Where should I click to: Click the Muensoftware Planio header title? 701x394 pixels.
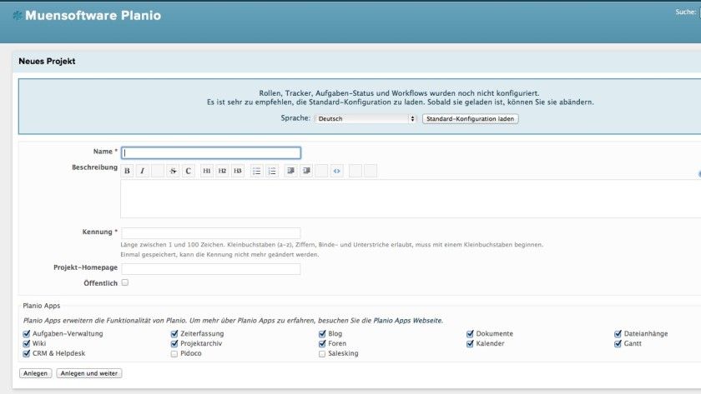93,16
